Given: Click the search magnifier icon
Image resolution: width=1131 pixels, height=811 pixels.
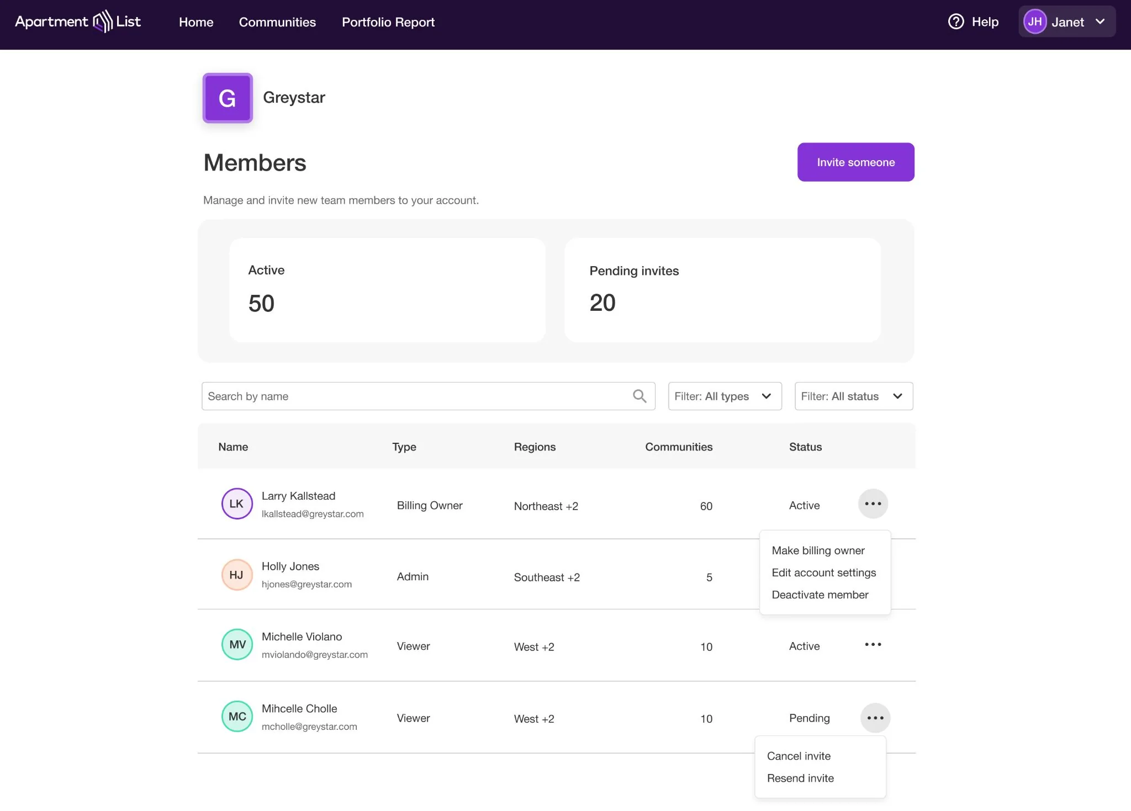Looking at the screenshot, I should point(640,396).
